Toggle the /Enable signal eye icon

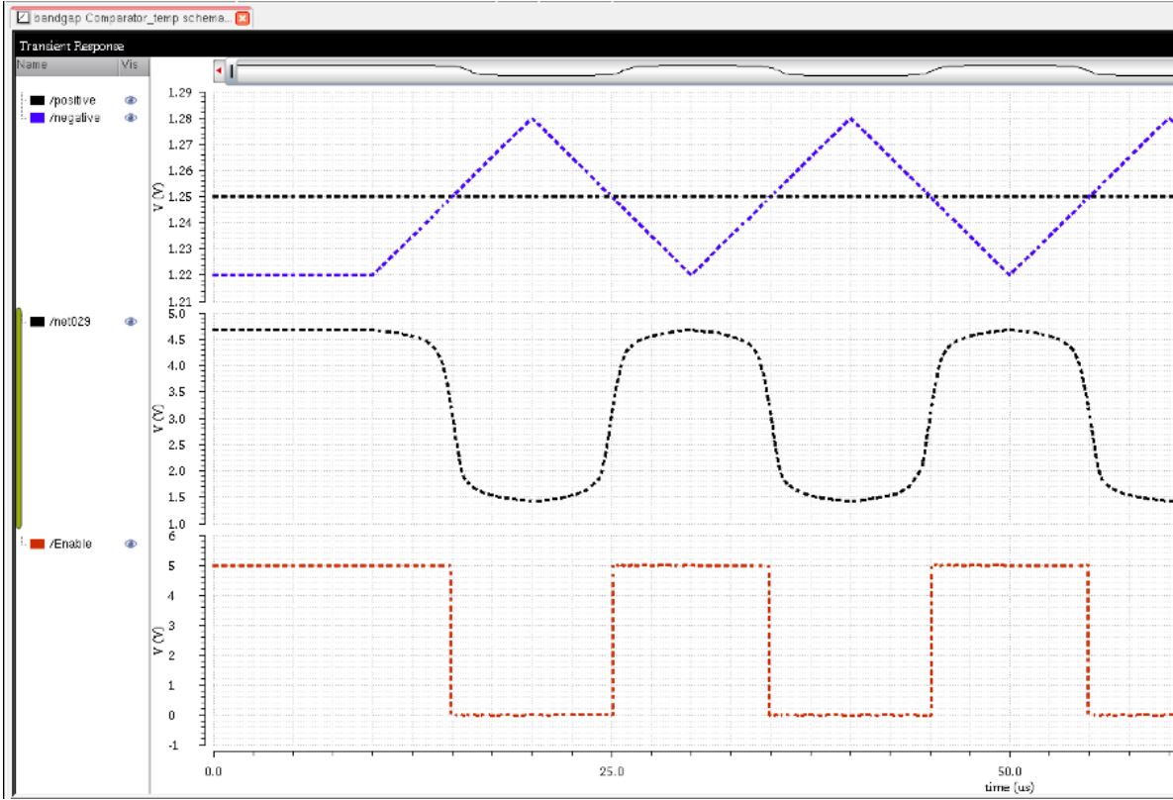click(x=130, y=544)
